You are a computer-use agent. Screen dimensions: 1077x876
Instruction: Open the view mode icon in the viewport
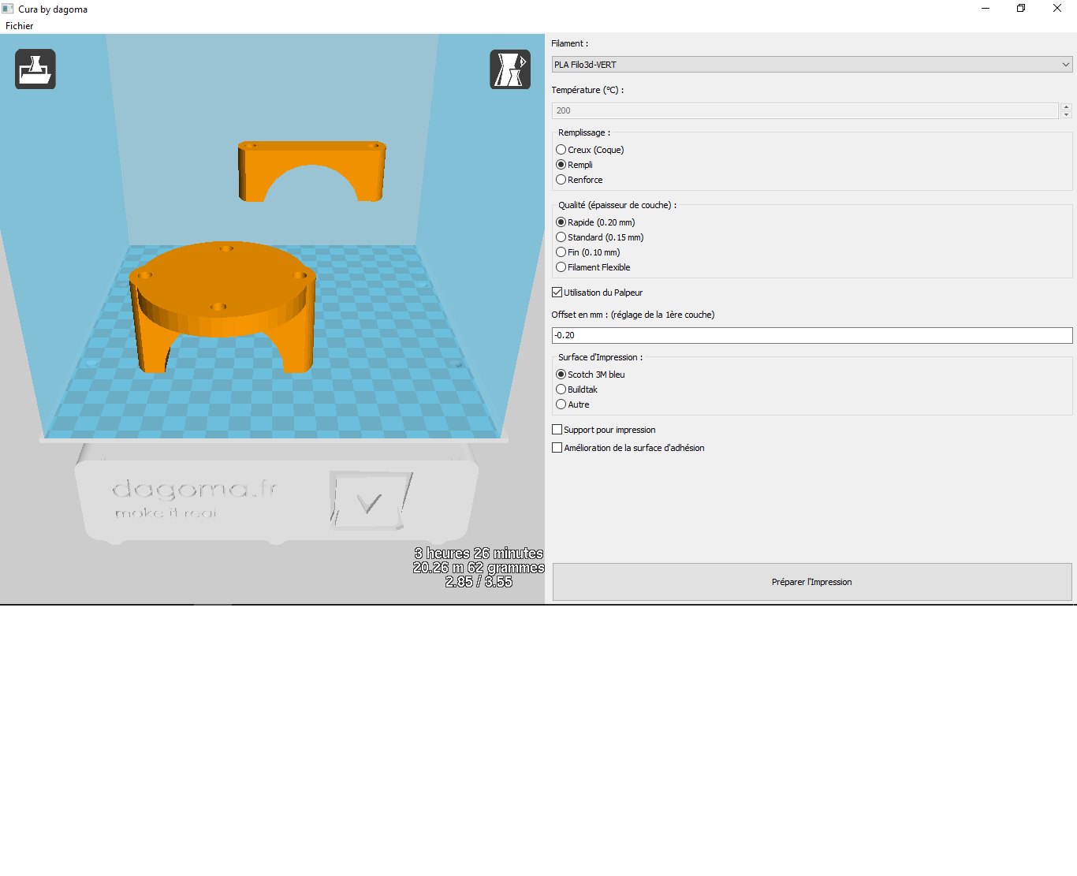pyautogui.click(x=510, y=69)
